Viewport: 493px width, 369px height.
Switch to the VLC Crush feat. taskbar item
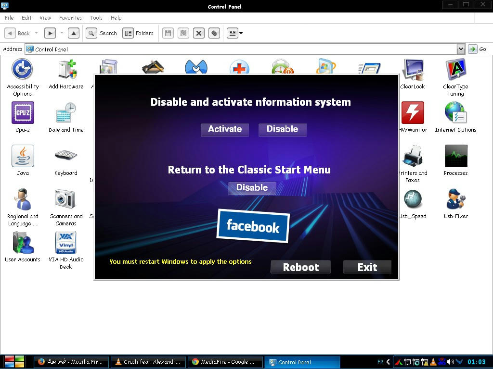coord(148,362)
